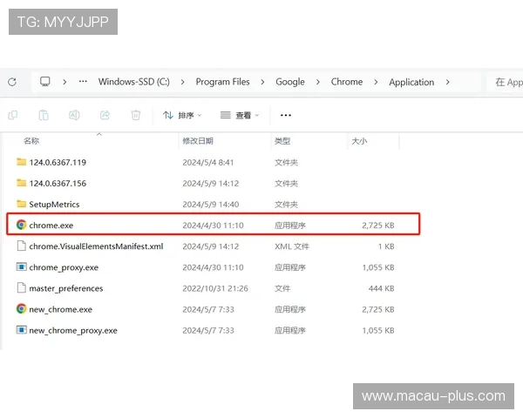Click the Copy icon in the toolbar
This screenshot has width=523, height=418.
(x=12, y=115)
